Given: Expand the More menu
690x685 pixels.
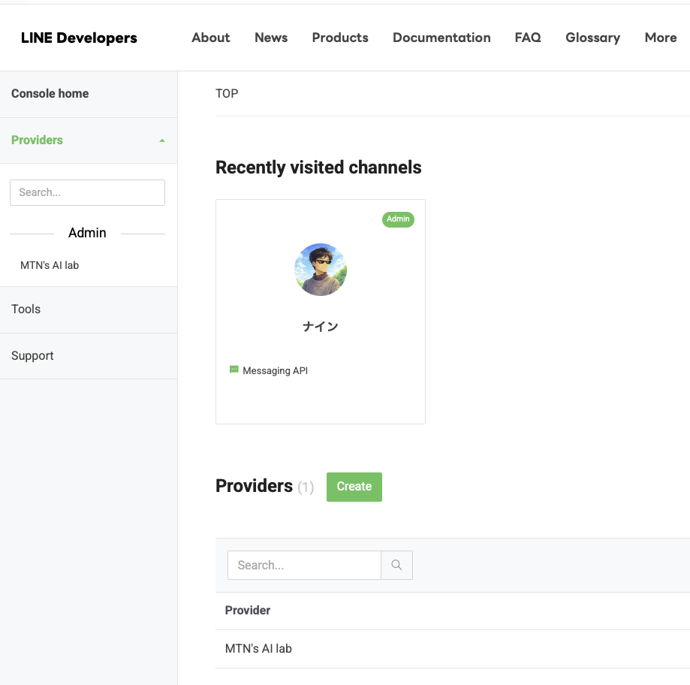Looking at the screenshot, I should point(661,38).
